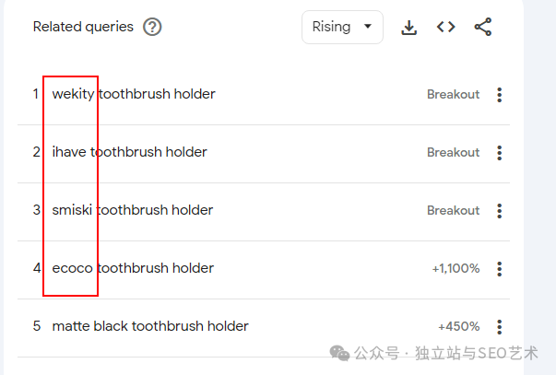This screenshot has width=556, height=375.
Task: Open three-dot menu for smiski toothbrush holder
Action: pyautogui.click(x=500, y=211)
